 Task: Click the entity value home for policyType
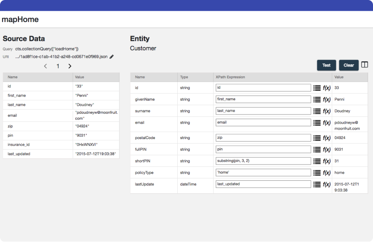point(339,173)
